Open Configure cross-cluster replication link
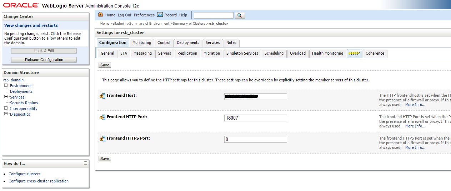The width and height of the screenshot is (451, 191). pos(39,181)
